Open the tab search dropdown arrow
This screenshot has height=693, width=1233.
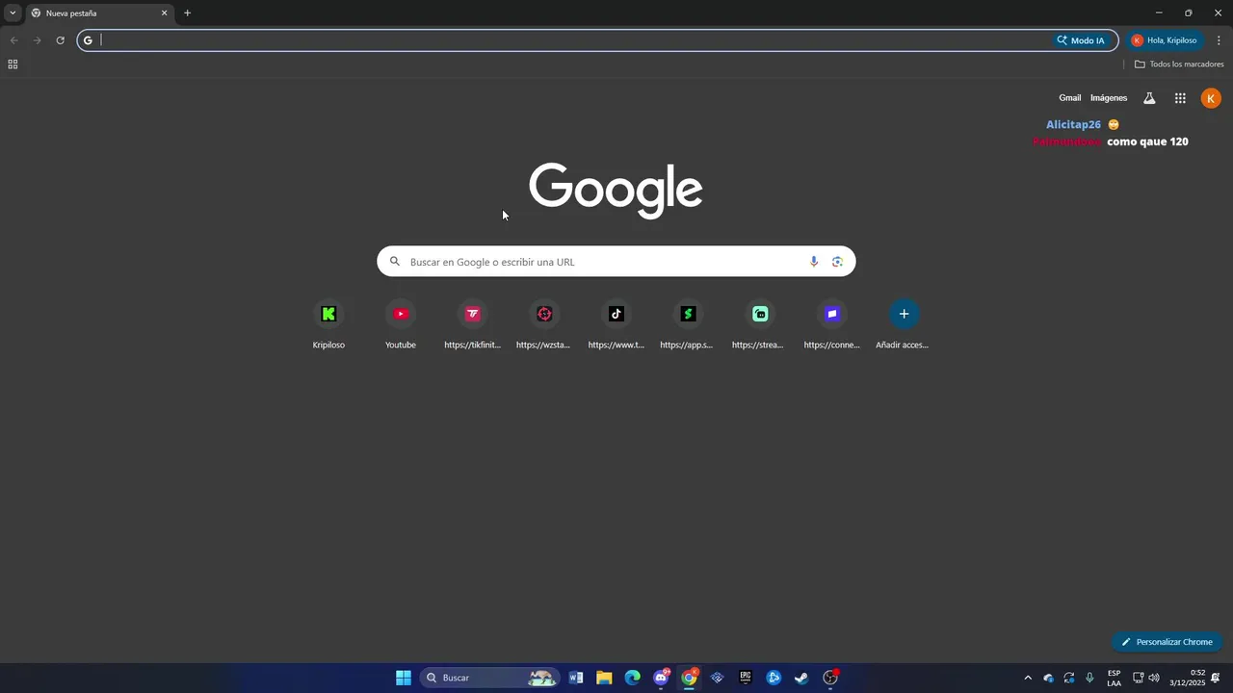point(13,13)
